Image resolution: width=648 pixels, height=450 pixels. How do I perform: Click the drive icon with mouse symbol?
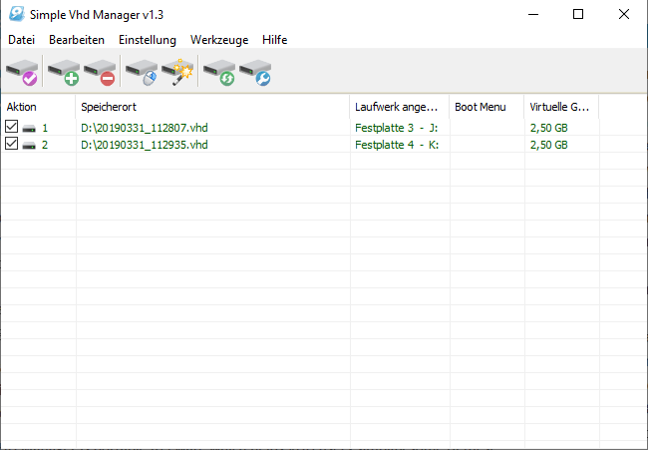[142, 72]
